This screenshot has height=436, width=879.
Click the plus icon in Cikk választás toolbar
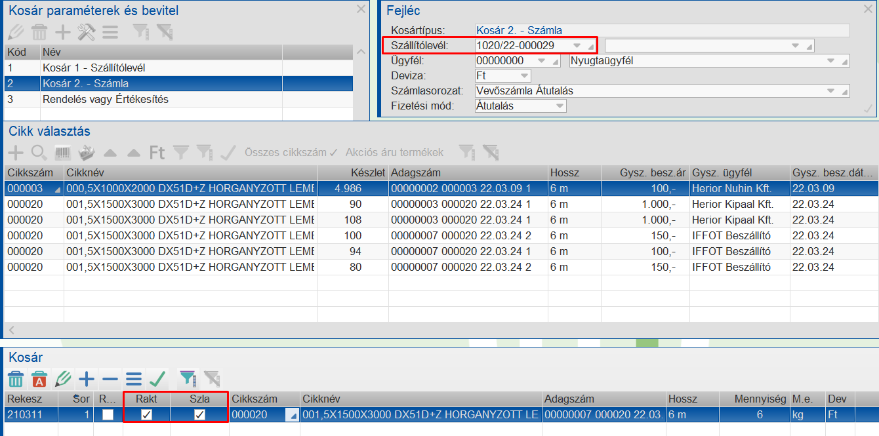[x=15, y=153]
